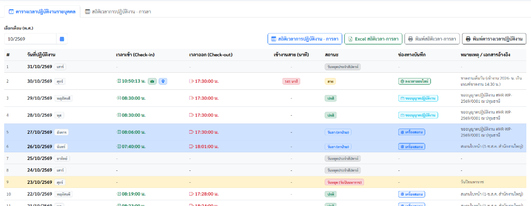Click check-out icon on the 27/10/2569 row
This screenshot has height=206, width=531.
[191, 132]
